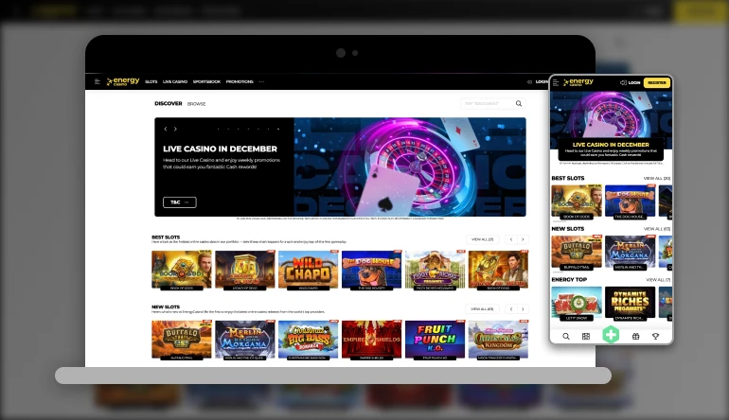Click into the game search field

click(x=485, y=104)
